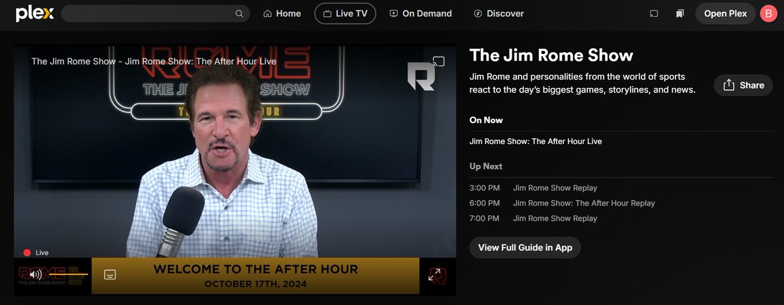This screenshot has height=305, width=784.
Task: Toggle subtitles with the captions icon
Action: point(110,274)
